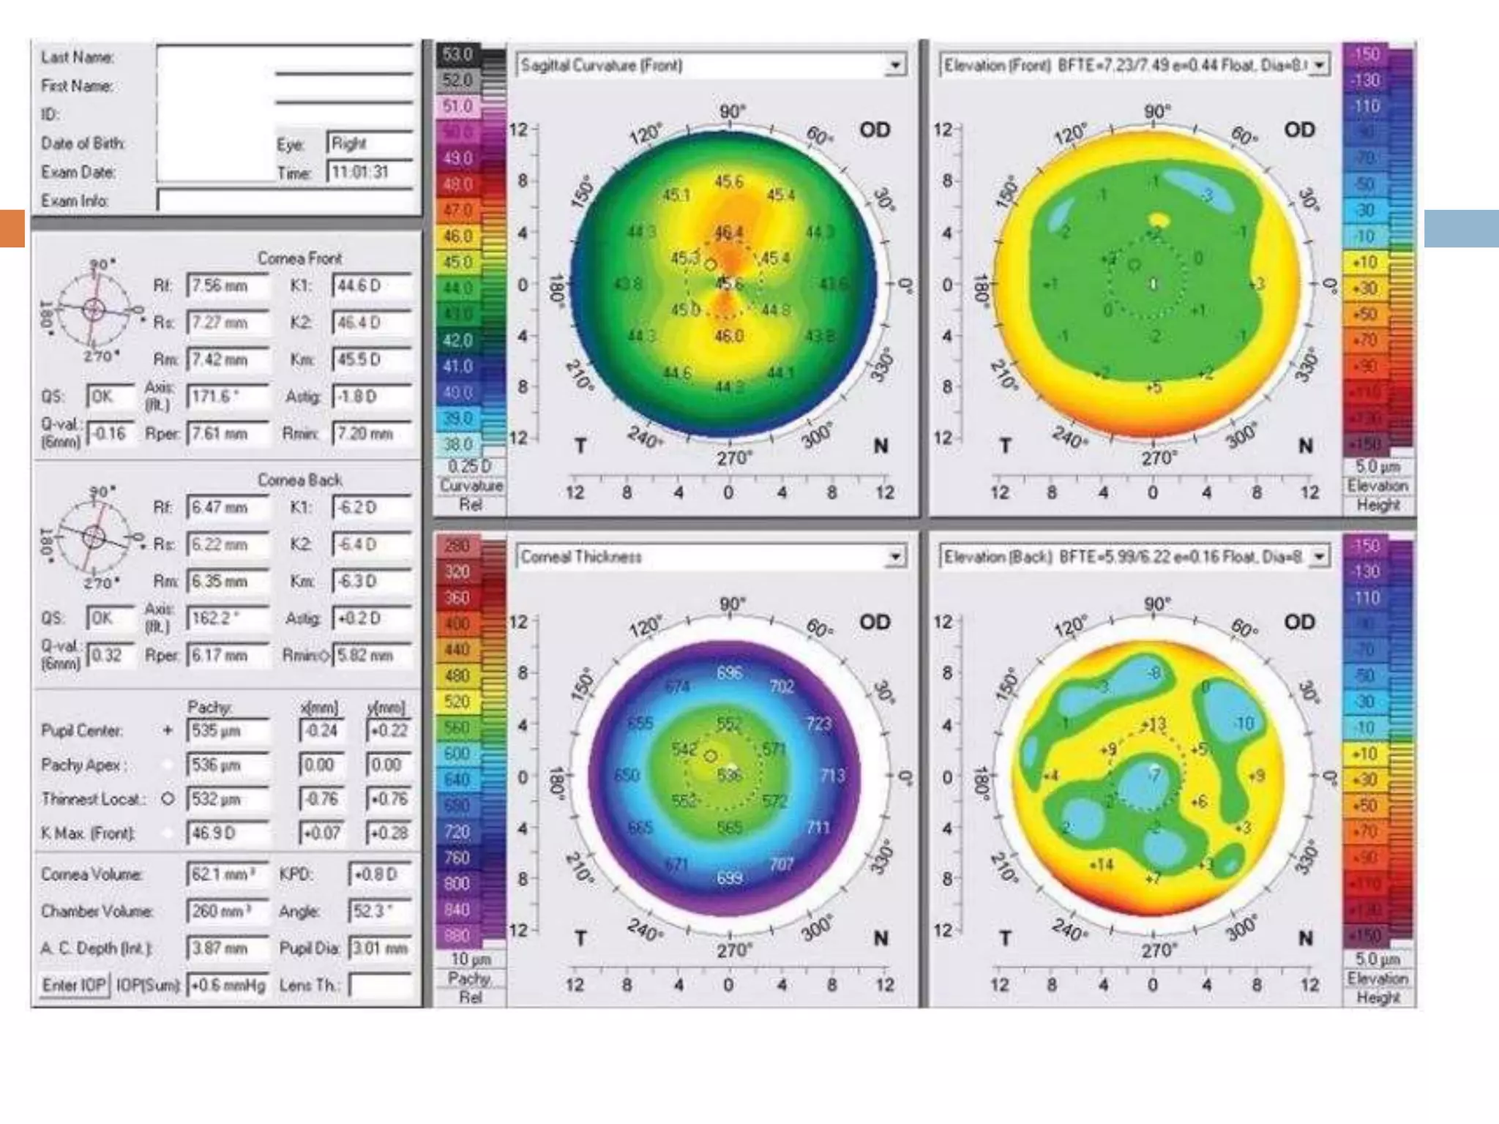Click the Cornea Front axis diagram icon
Screen dimensions: 1499x1124
click(94, 310)
